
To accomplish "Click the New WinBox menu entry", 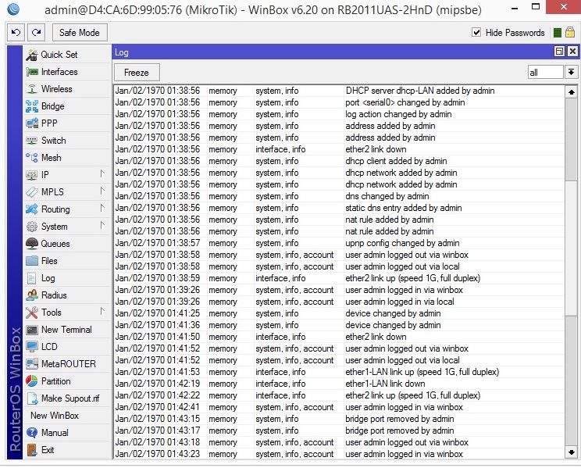I will (x=54, y=416).
